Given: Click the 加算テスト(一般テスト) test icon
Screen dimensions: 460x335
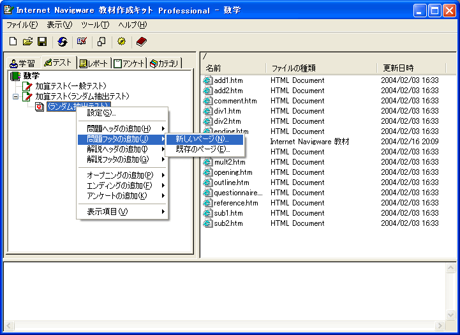Looking at the screenshot, I should coord(27,86).
